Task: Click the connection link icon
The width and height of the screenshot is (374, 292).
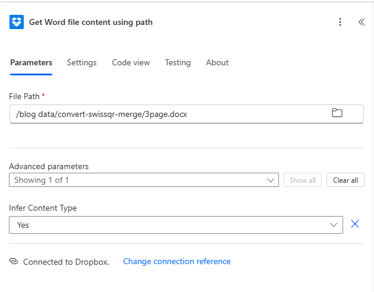Action: 14,262
